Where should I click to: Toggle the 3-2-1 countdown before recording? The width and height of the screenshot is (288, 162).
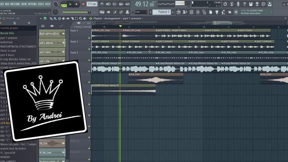pos(115,4)
